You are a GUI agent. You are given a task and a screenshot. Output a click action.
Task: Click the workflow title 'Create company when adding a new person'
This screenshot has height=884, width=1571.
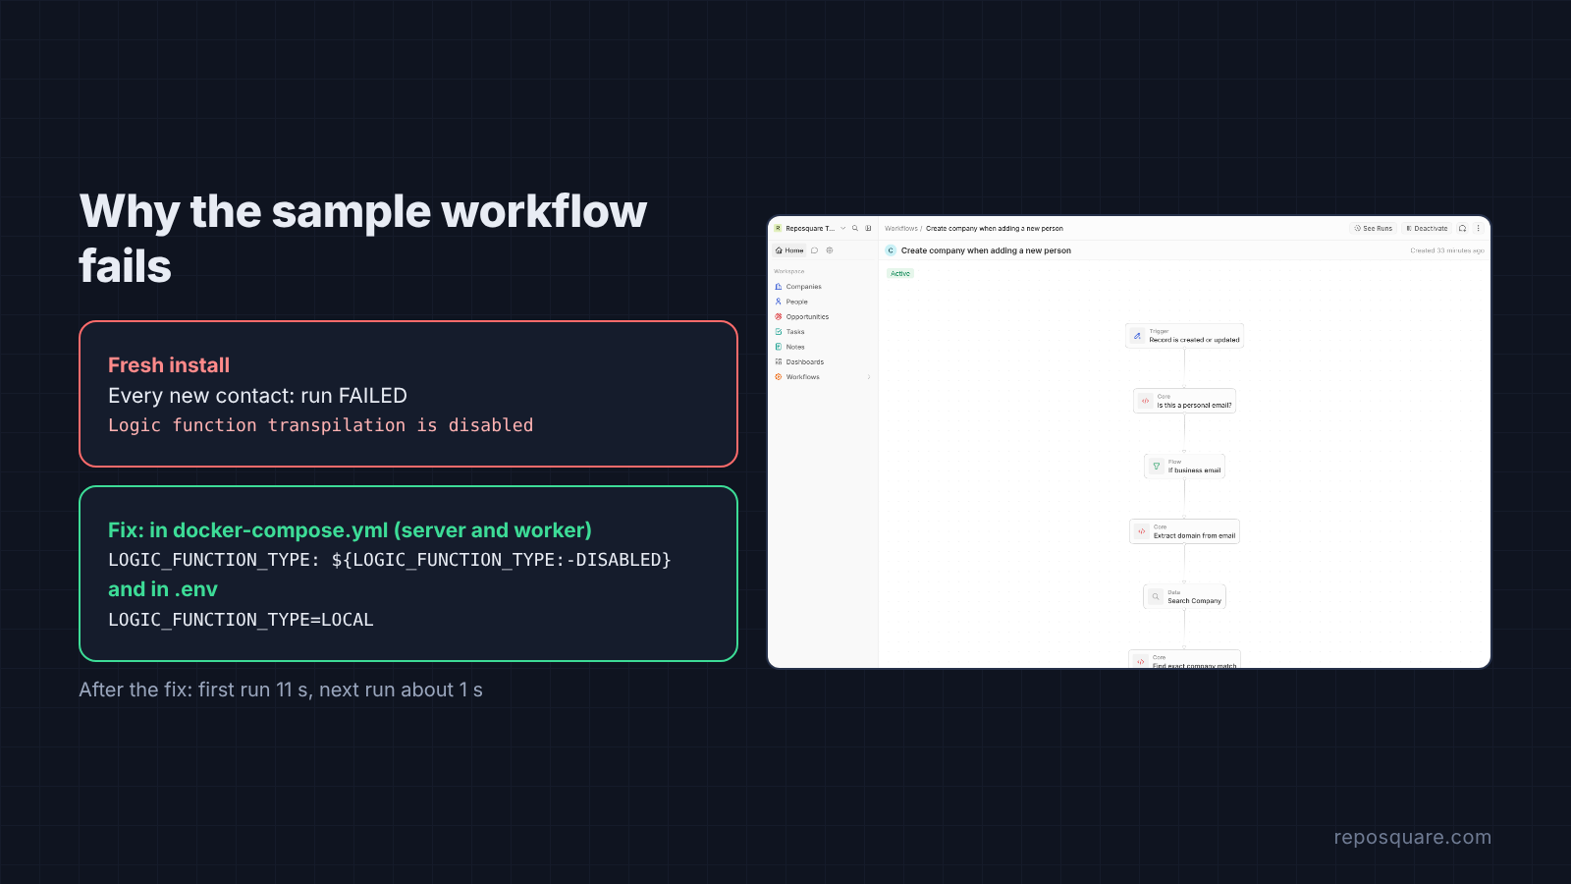pos(986,250)
